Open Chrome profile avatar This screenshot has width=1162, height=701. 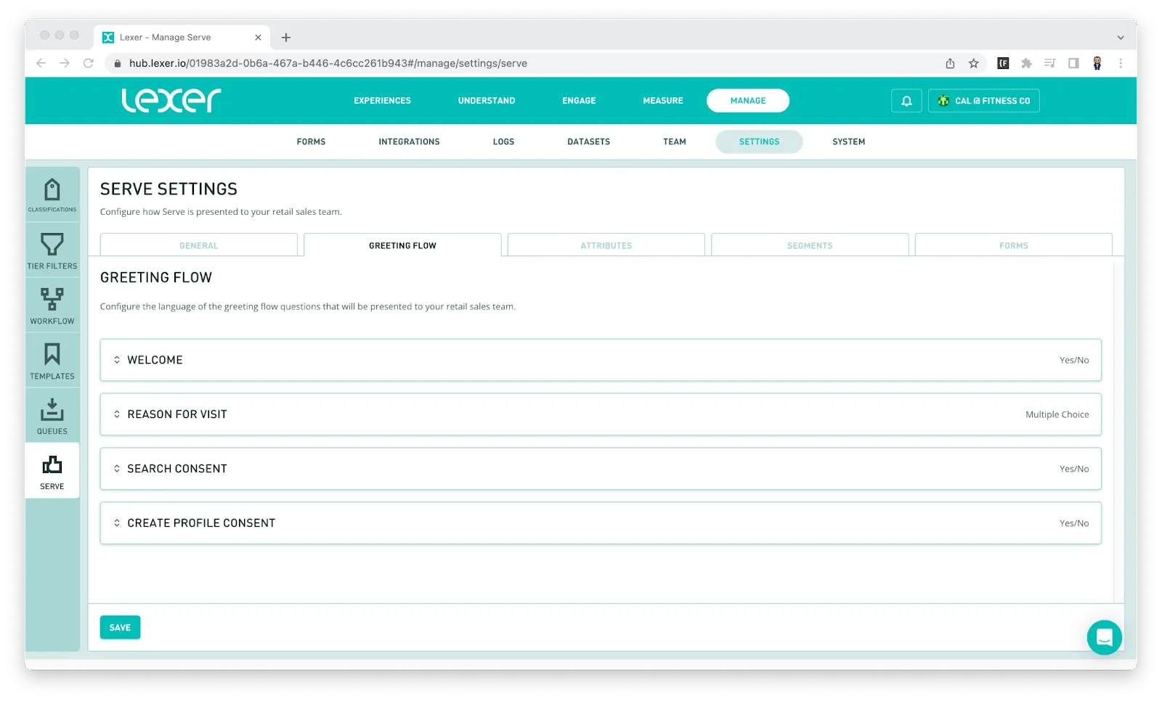(x=1097, y=63)
